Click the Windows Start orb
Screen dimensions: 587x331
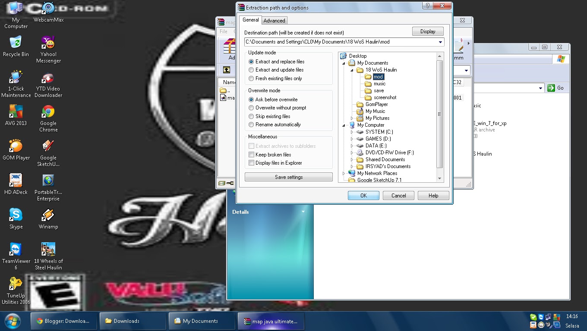13,321
